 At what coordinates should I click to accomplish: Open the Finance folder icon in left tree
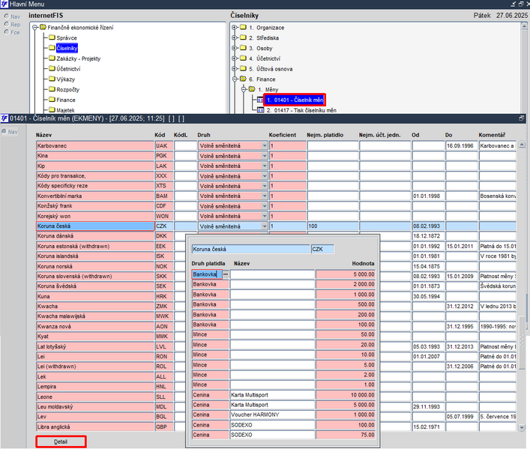[x=52, y=100]
